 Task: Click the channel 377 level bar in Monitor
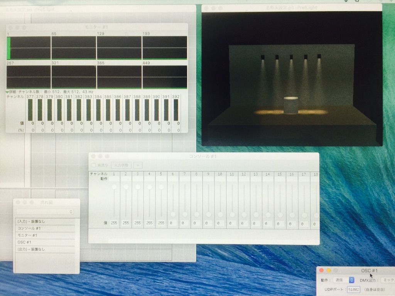click(30, 110)
